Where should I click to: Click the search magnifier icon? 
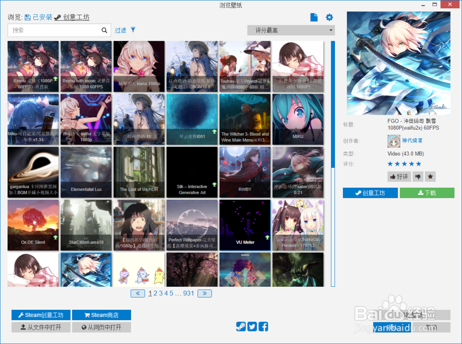tap(104, 30)
